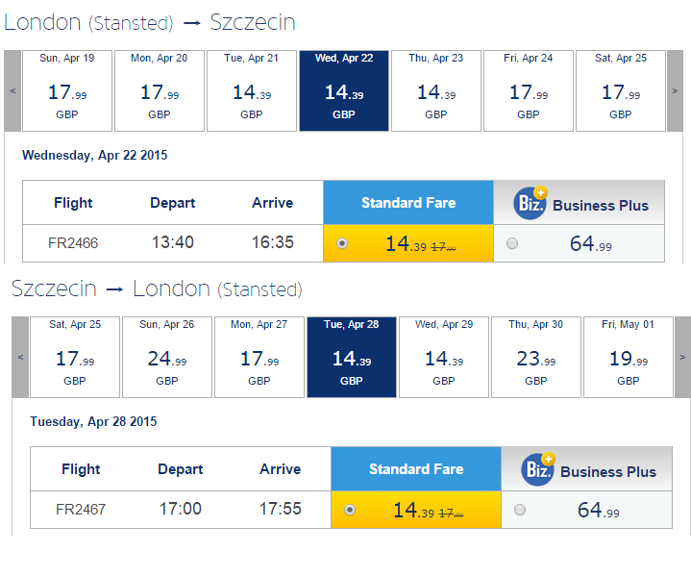Choose outbound date Tue, Apr 21

[x=252, y=90]
